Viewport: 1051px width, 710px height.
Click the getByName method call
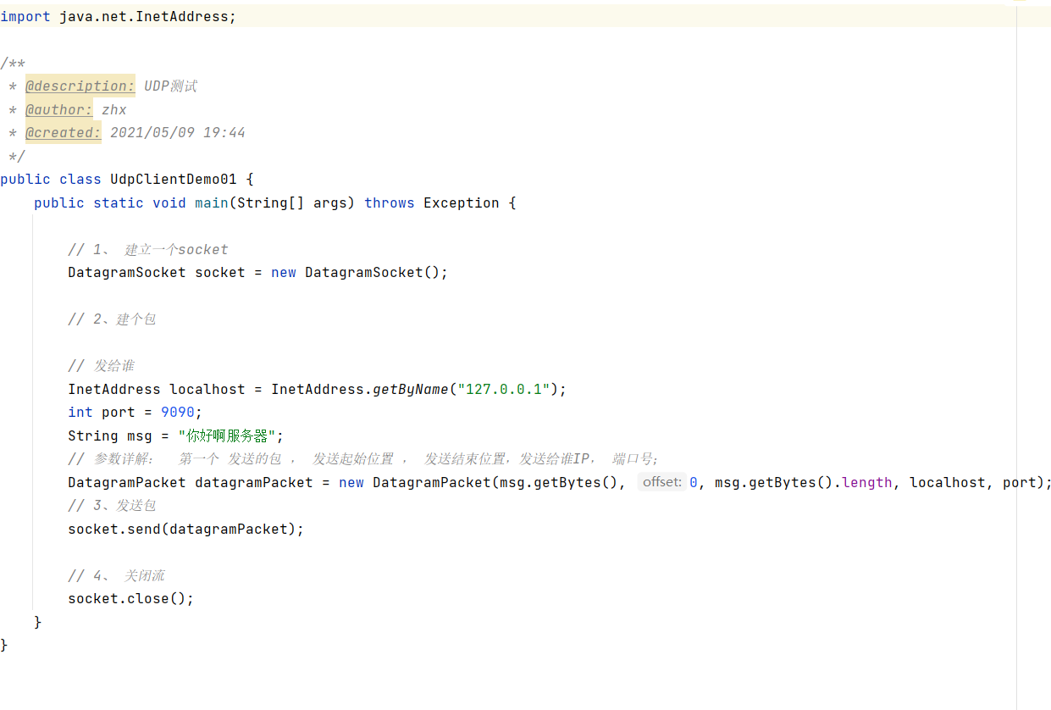[411, 389]
